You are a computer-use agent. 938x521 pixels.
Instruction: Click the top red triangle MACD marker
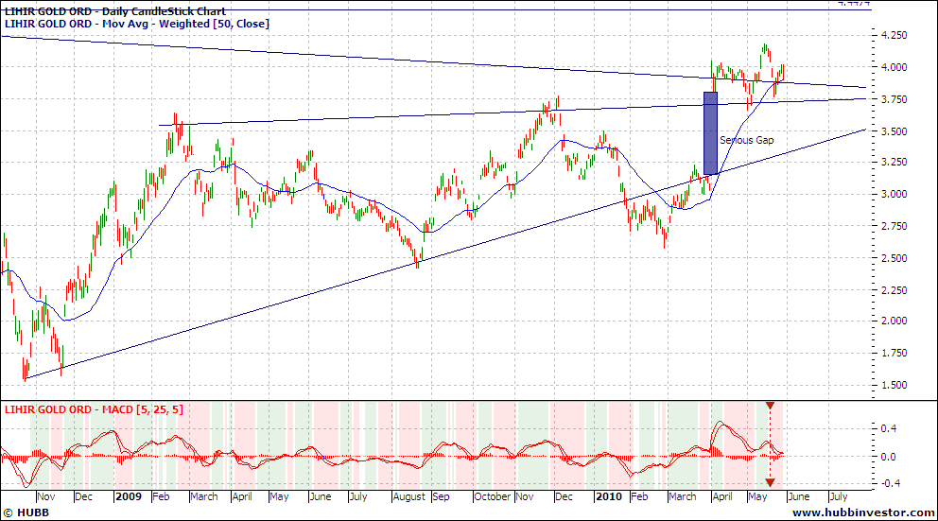click(771, 406)
